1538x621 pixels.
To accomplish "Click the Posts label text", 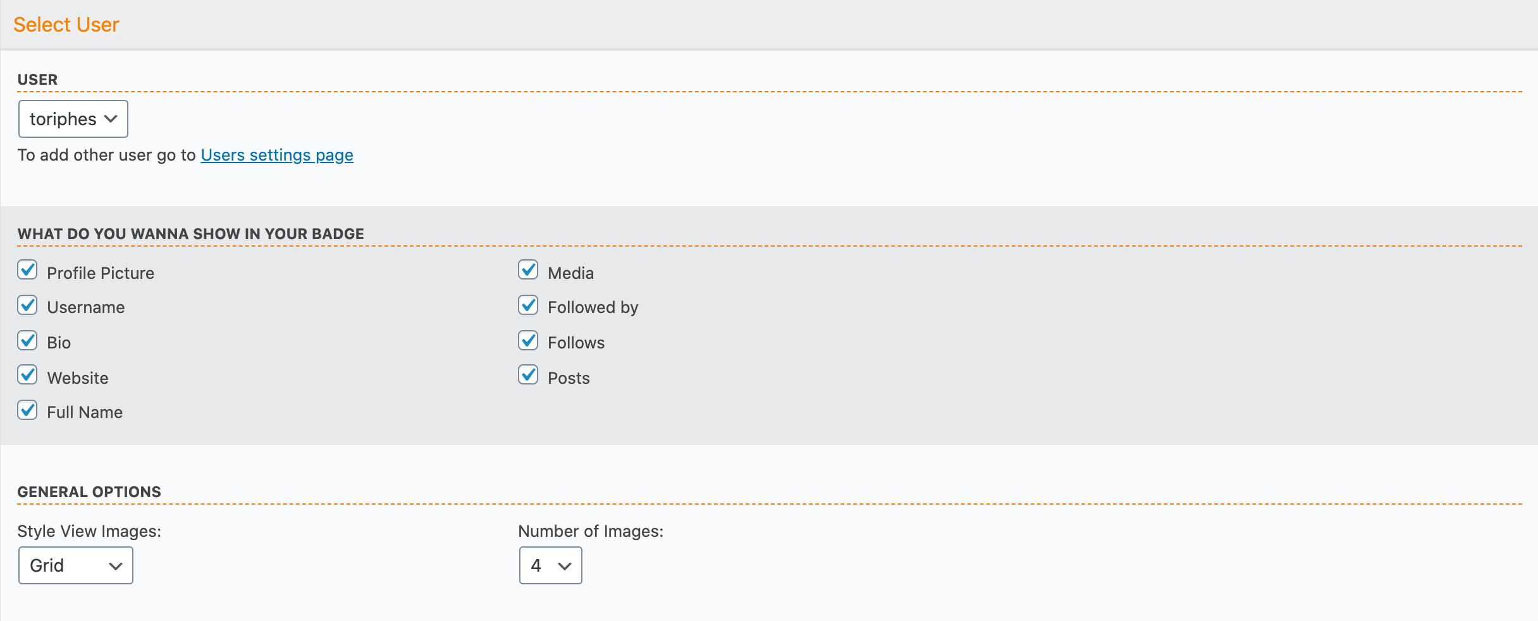I will (x=569, y=378).
